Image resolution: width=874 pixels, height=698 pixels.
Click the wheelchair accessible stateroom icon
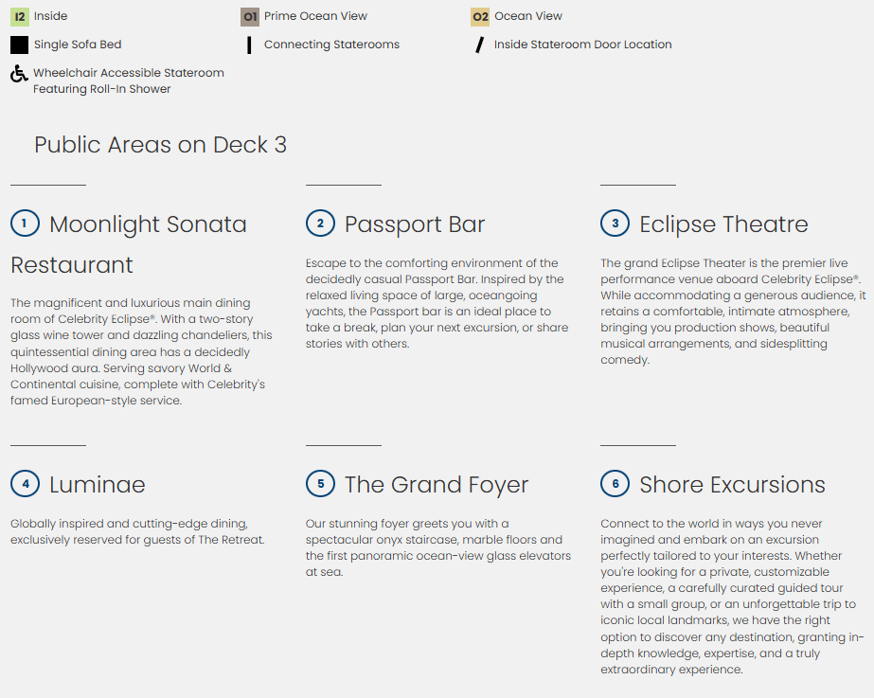19,74
